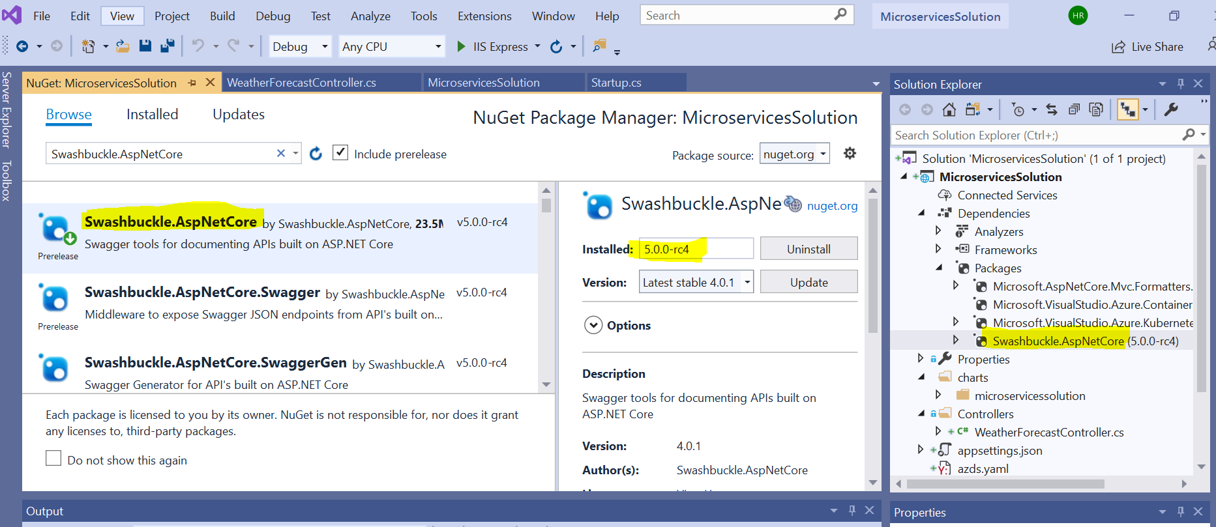Open the File menu
1216x527 pixels.
coord(42,16)
